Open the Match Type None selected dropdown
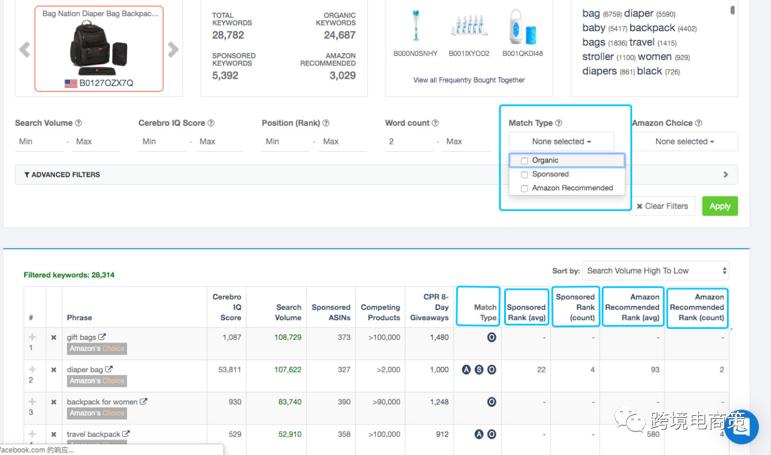This screenshot has width=771, height=455. (561, 141)
